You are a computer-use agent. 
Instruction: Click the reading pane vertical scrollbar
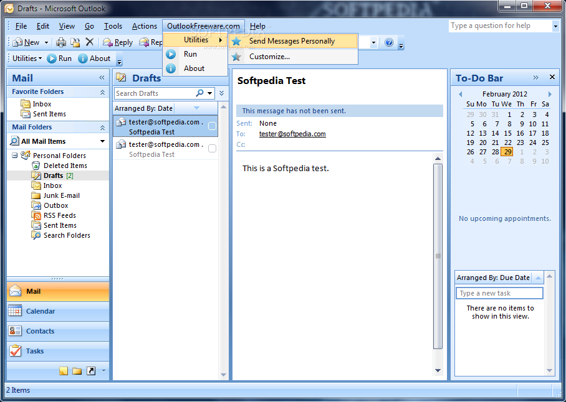point(438,256)
